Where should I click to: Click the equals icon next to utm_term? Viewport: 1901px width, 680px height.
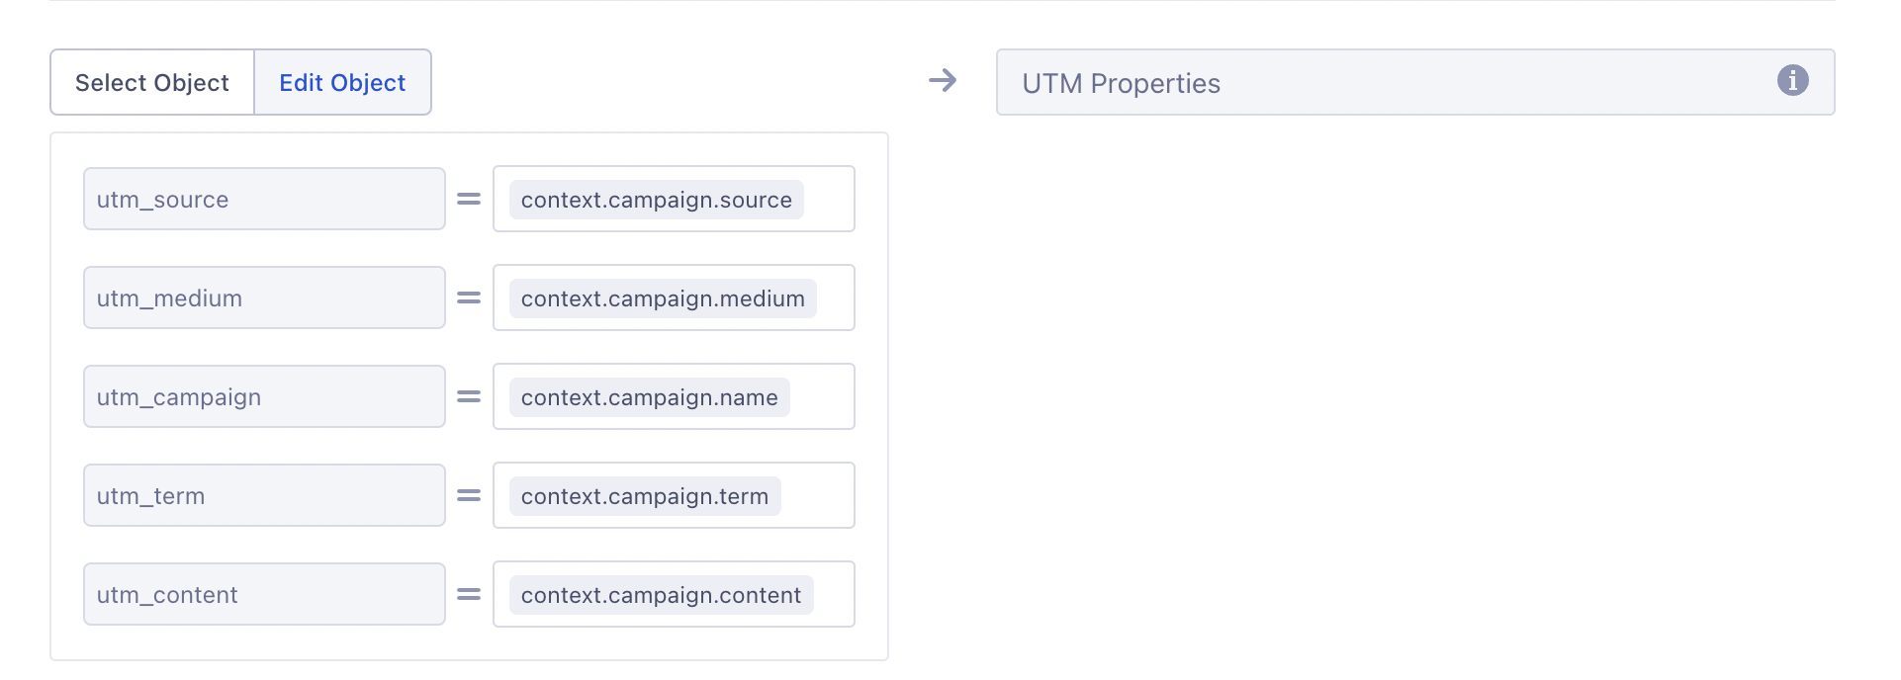(x=469, y=495)
